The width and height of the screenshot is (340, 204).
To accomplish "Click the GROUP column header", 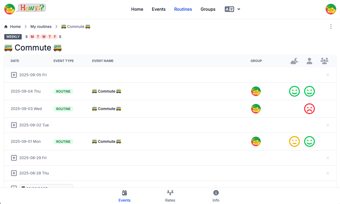I will tap(256, 61).
